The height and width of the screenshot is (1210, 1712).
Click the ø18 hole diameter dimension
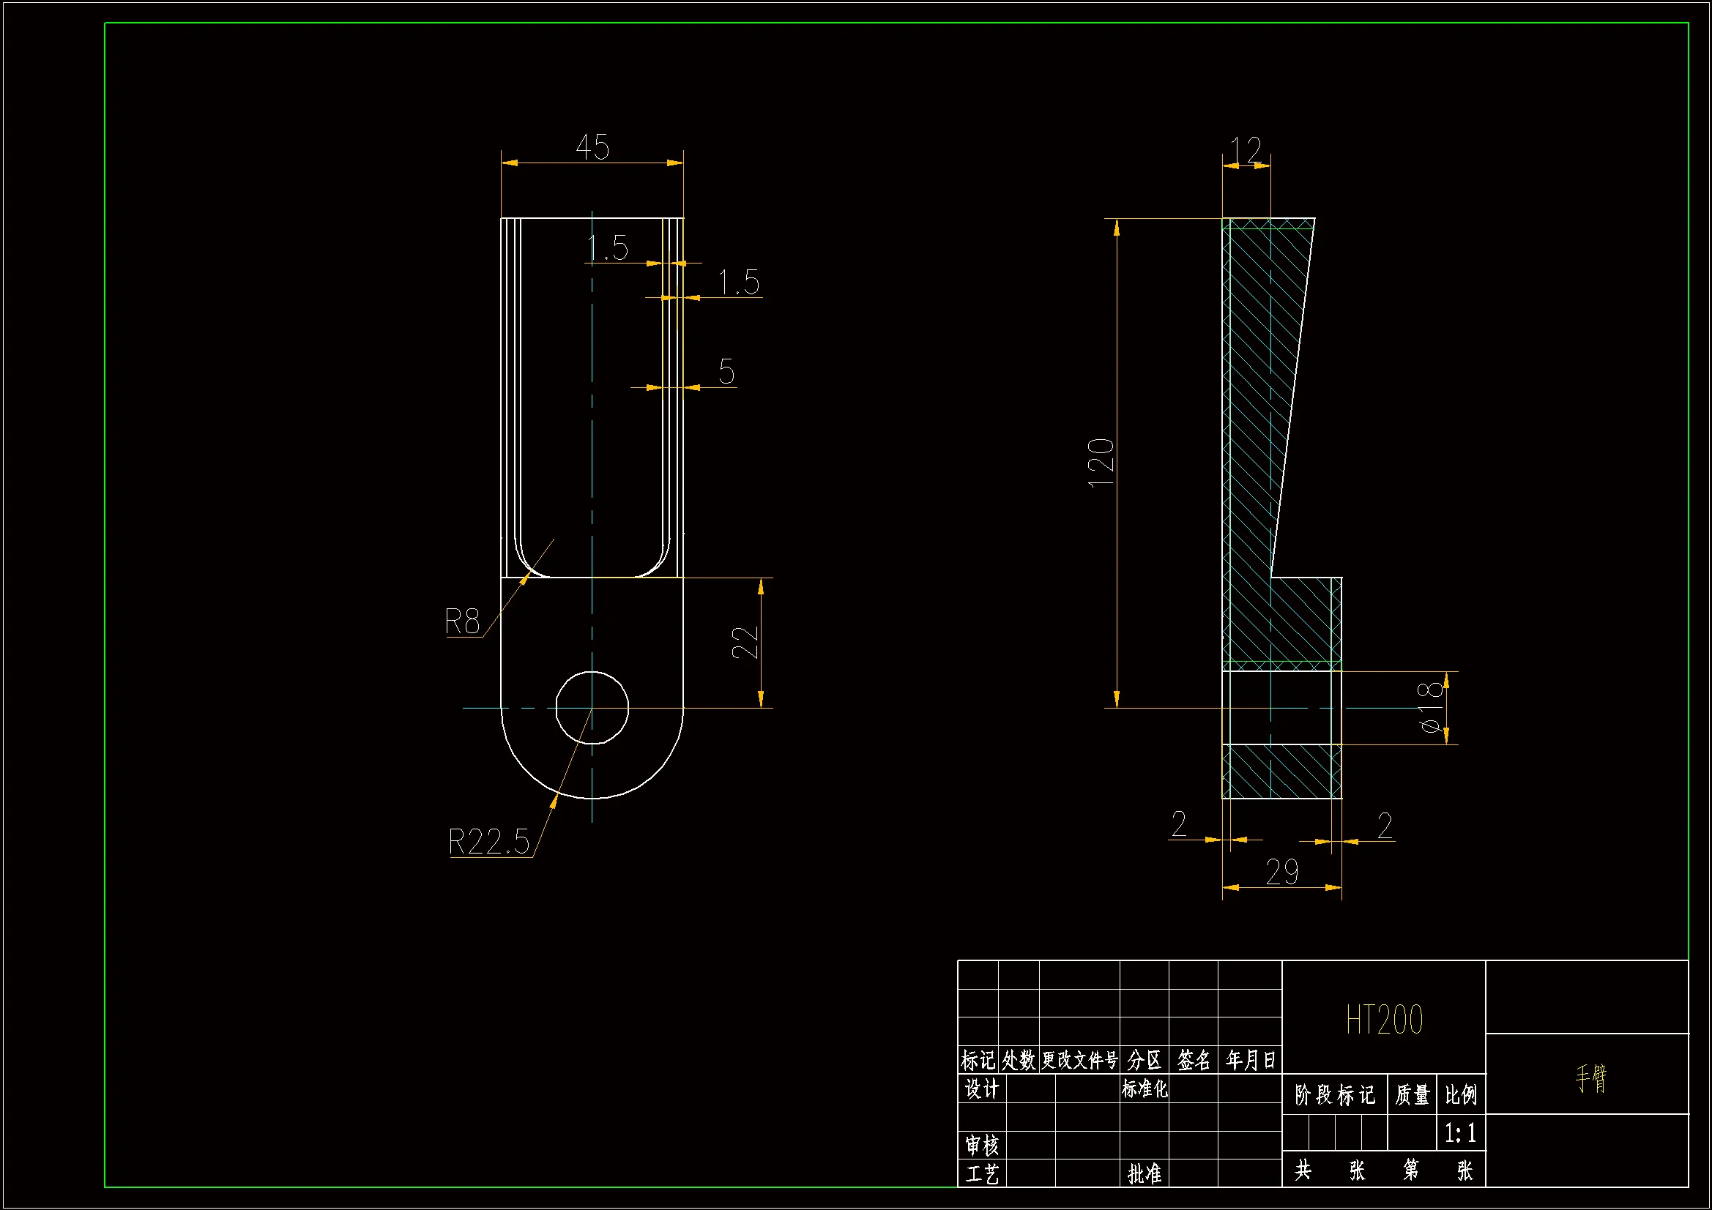[x=1430, y=707]
